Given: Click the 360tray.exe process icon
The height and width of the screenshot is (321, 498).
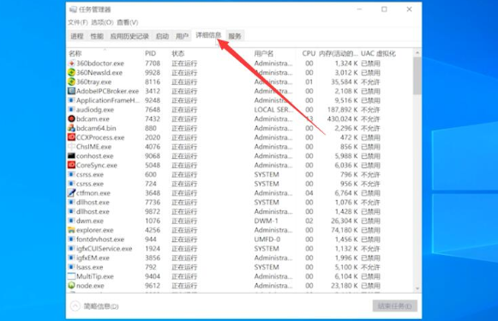Looking at the screenshot, I should pyautogui.click(x=71, y=82).
